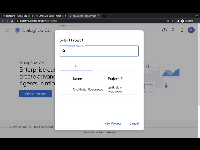Open the Privacy link

[x=110, y=132]
